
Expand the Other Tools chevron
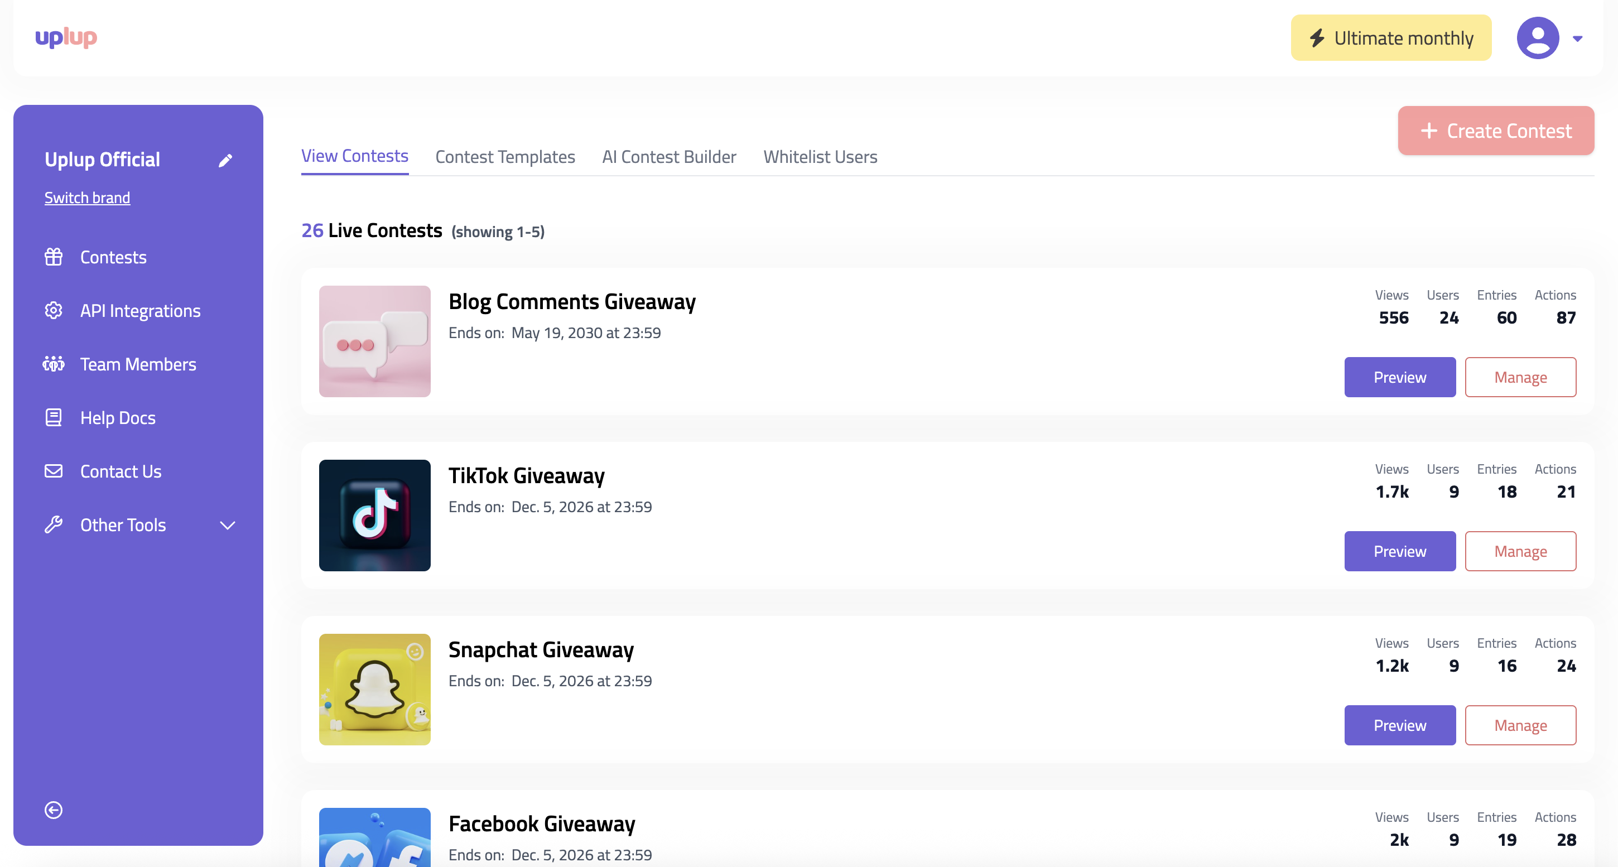point(228,525)
